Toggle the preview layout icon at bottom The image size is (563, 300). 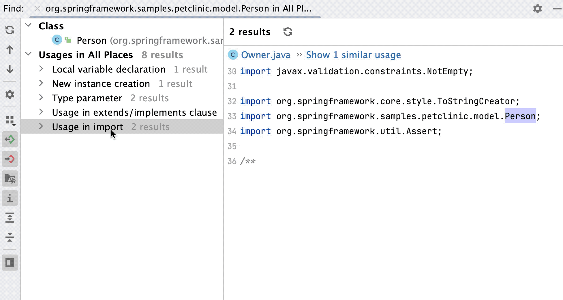click(10, 263)
